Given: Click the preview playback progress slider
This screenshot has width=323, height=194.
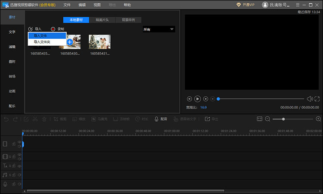Looking at the screenshot, I should (x=261, y=99).
